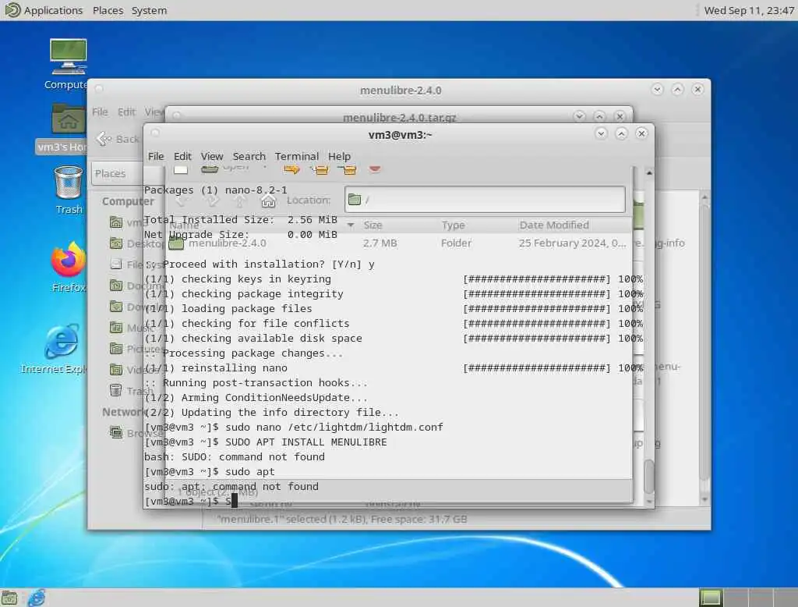Click 'loading package files' line
798x607 pixels.
click(x=394, y=308)
